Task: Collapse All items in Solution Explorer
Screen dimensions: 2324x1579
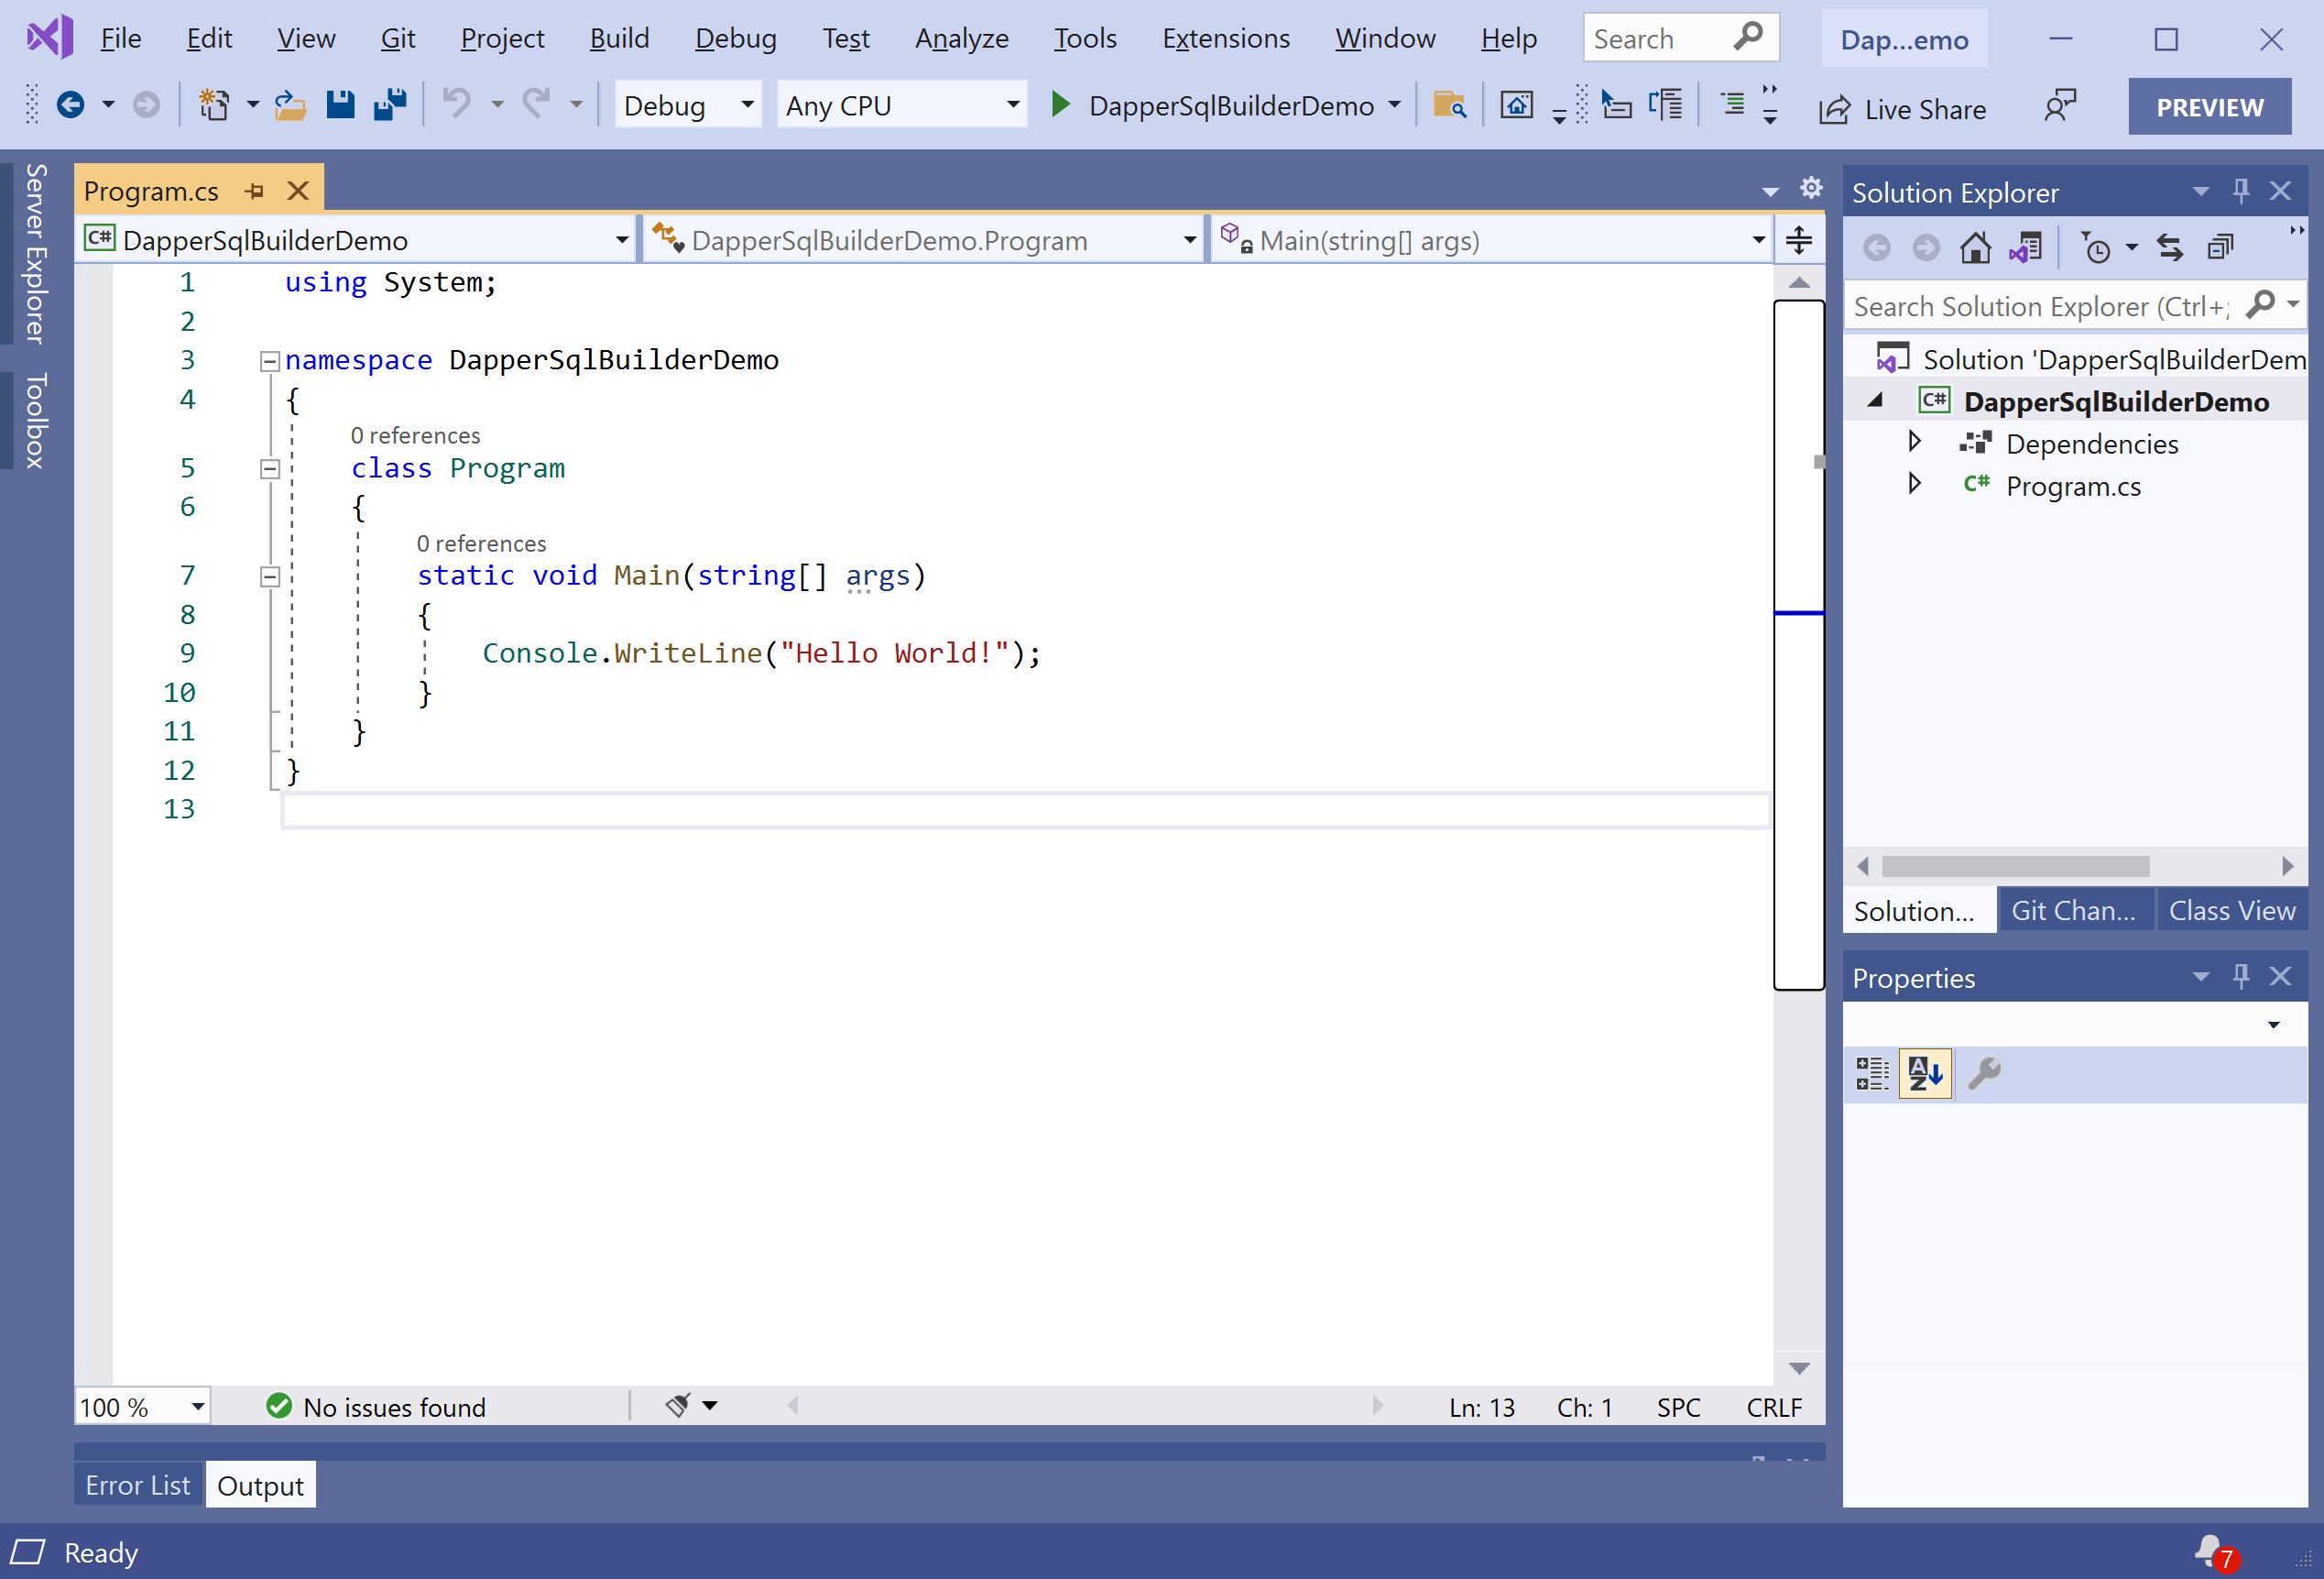Action: coord(2220,247)
